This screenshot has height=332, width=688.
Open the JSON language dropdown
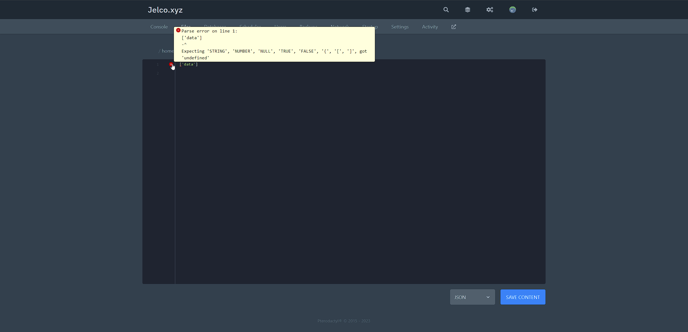click(x=472, y=297)
